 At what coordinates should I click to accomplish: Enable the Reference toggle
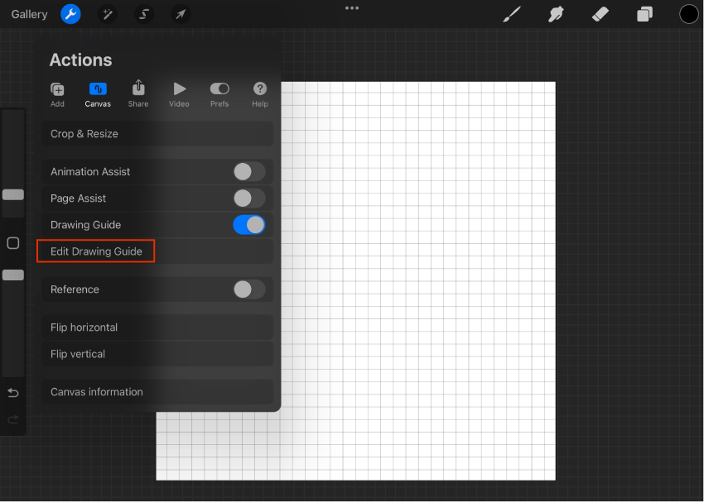(249, 289)
